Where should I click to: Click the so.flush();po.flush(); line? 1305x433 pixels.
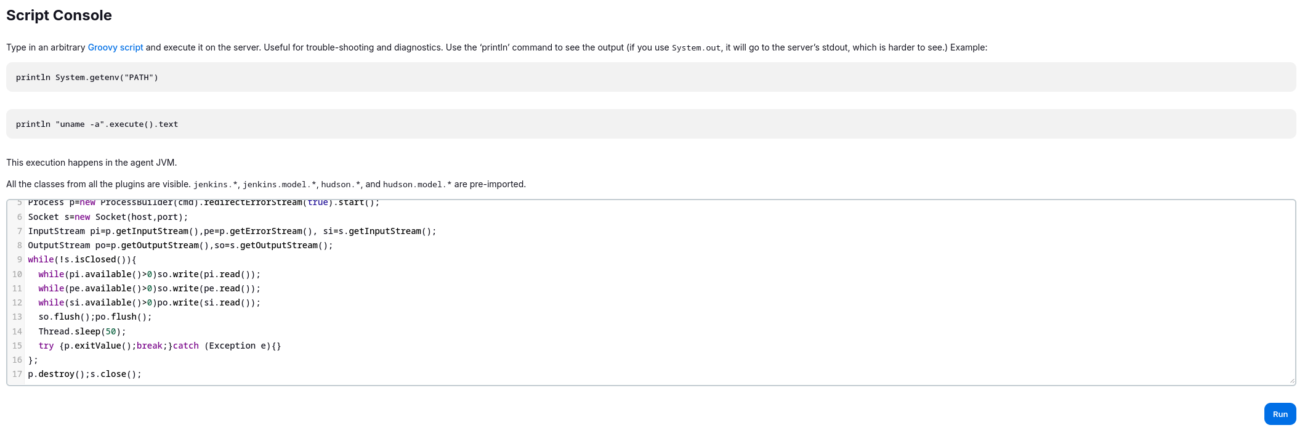tap(95, 317)
